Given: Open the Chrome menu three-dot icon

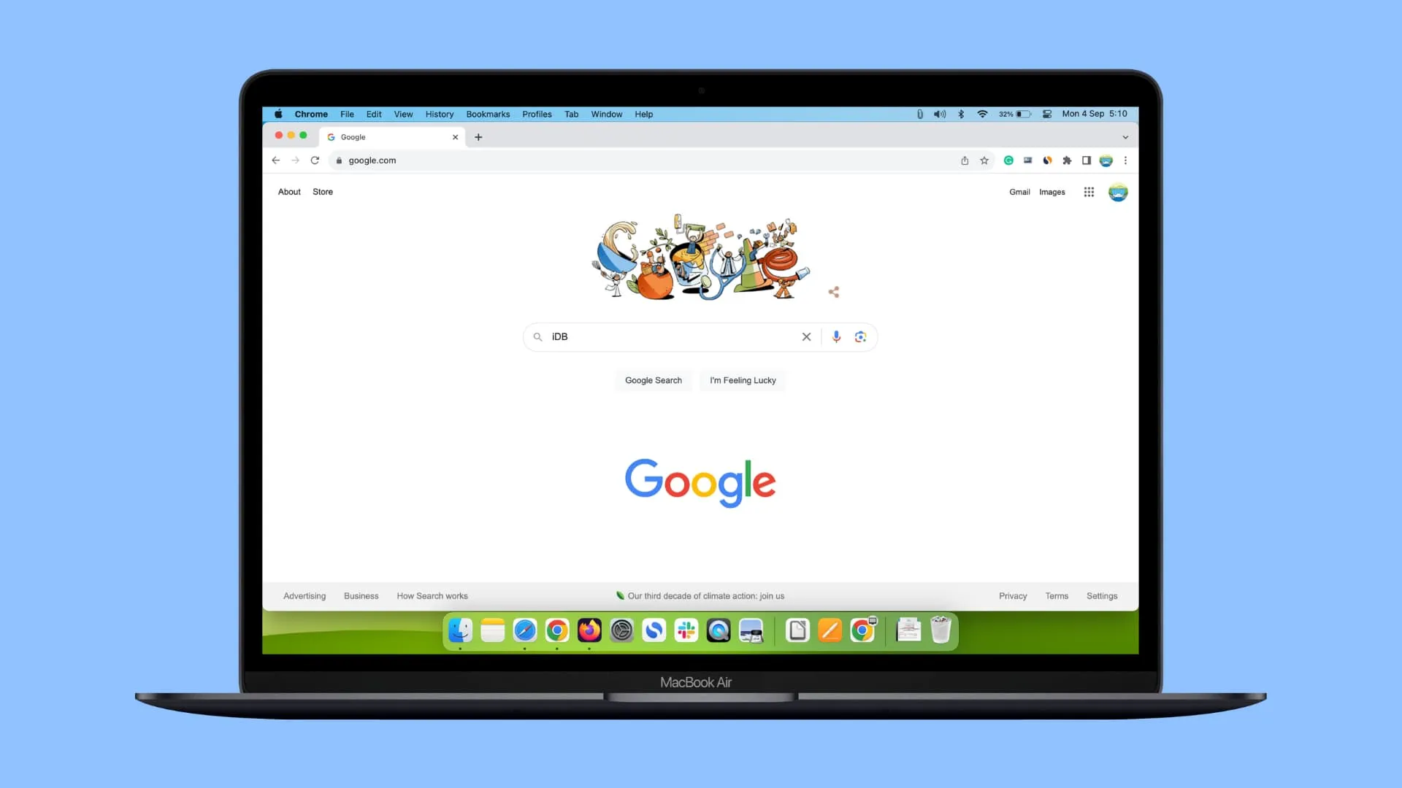Looking at the screenshot, I should 1126,161.
